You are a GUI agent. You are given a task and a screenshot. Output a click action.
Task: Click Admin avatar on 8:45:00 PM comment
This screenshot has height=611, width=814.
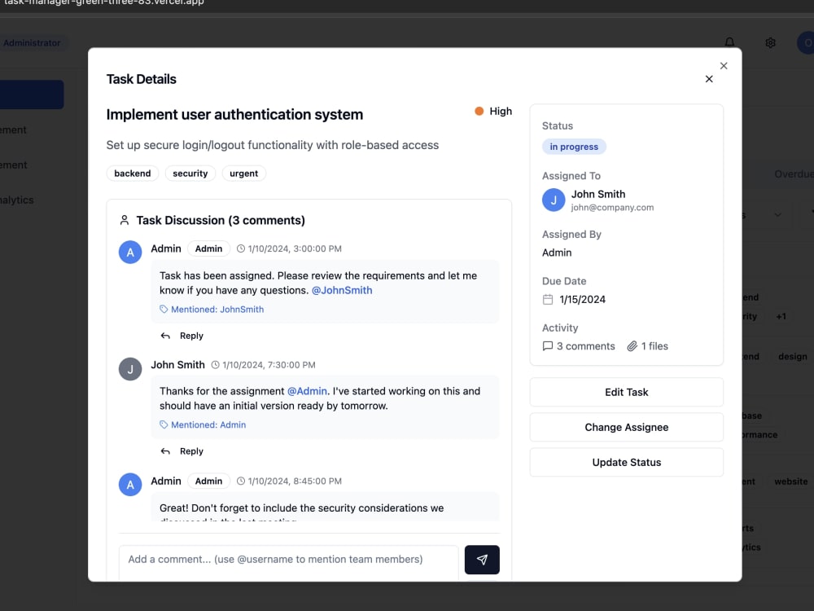pyautogui.click(x=130, y=485)
